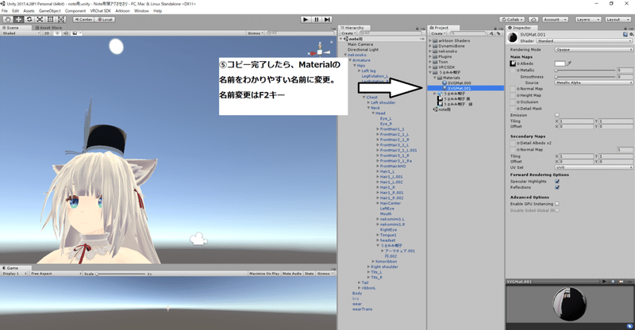Screen dimensions: 635x330
Task: Collapse the Materials folder in Project
Action: click(435, 77)
